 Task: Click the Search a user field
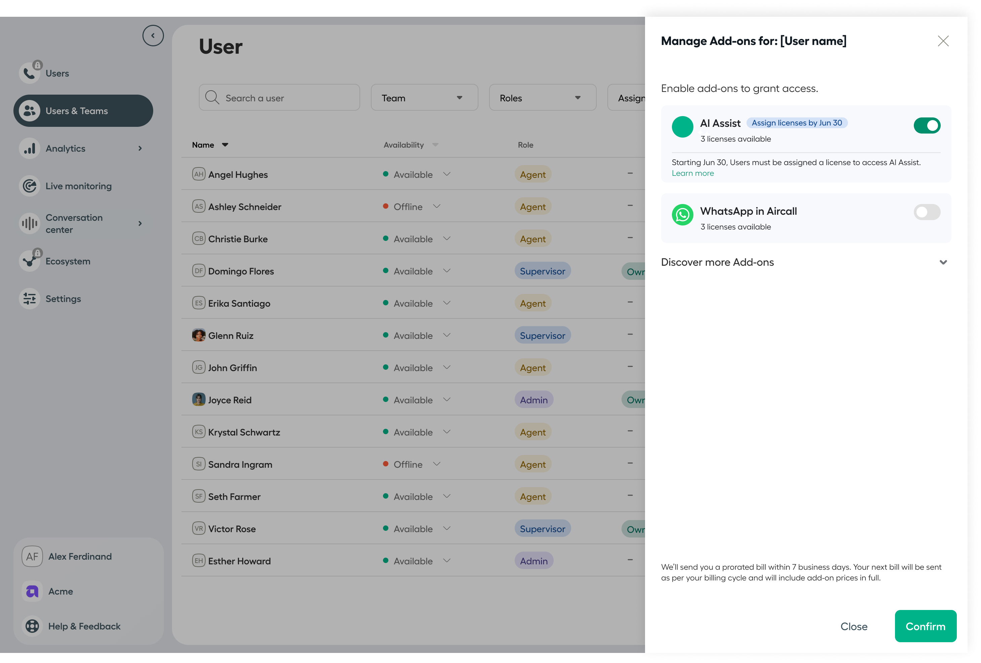click(x=280, y=98)
